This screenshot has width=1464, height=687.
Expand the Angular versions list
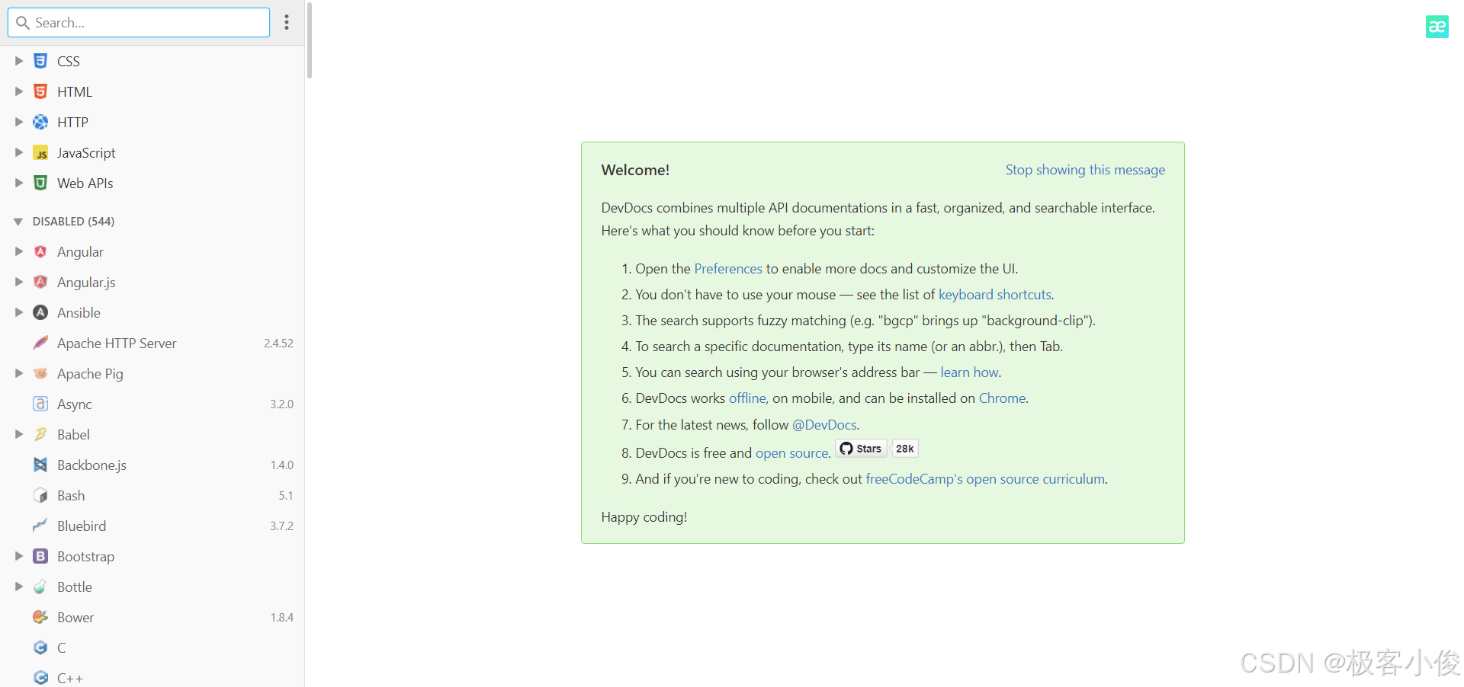pos(19,251)
